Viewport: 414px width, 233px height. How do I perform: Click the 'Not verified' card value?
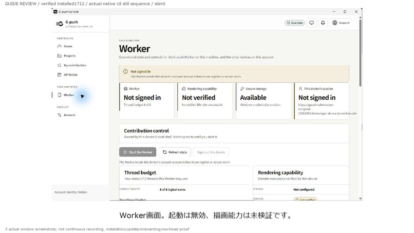199,98
